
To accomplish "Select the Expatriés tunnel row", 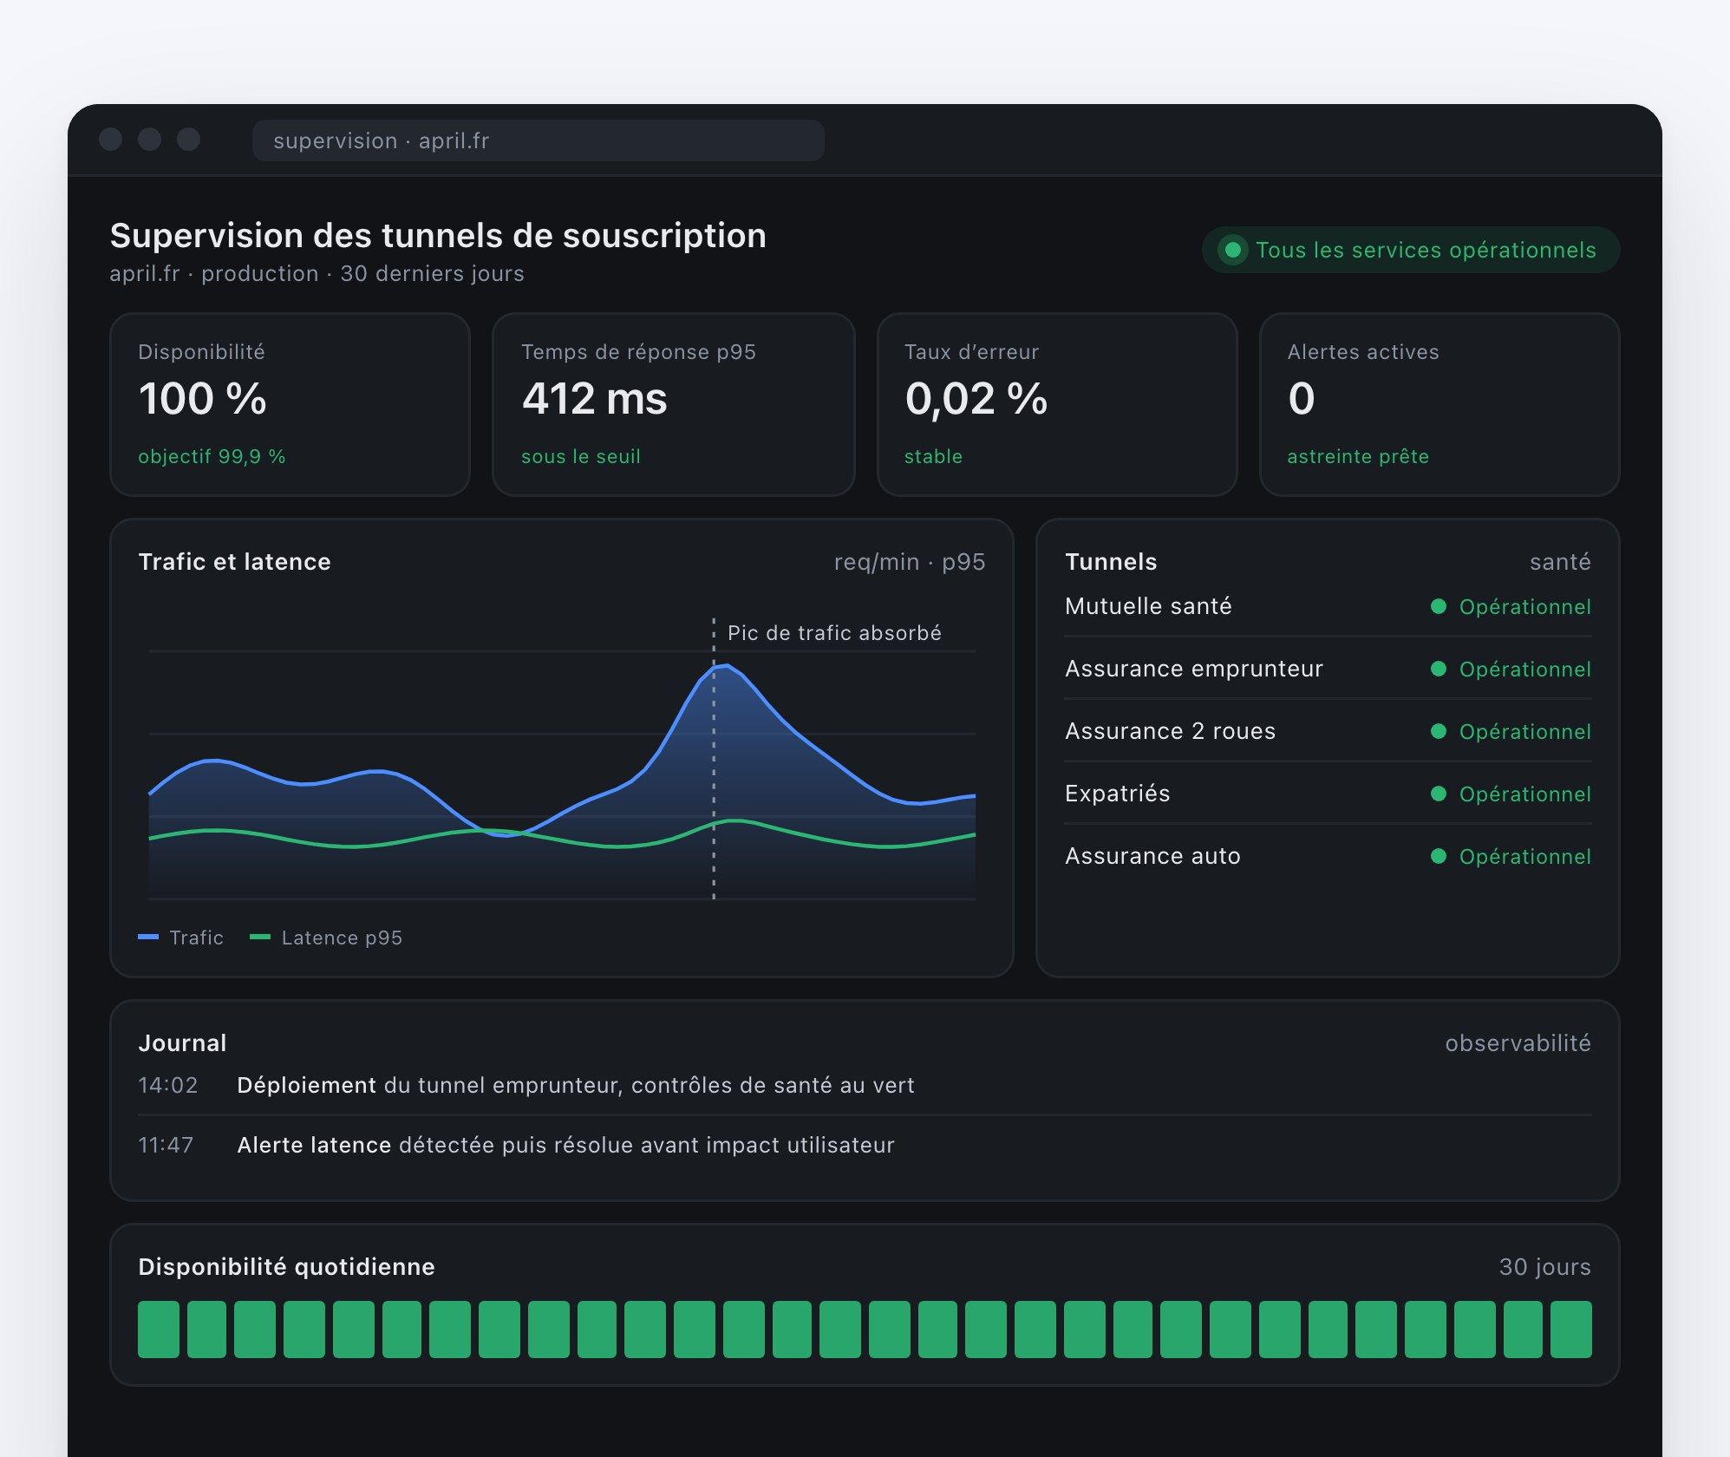I will (x=1328, y=794).
